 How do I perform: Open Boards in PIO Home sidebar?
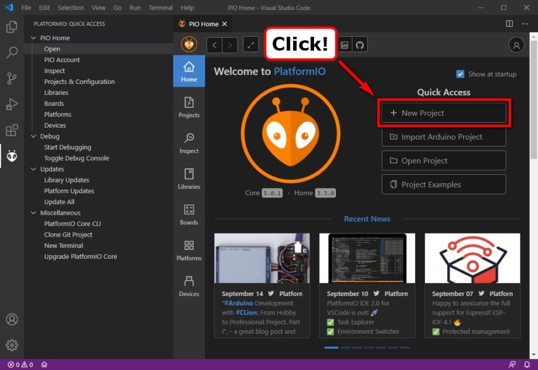tap(189, 214)
